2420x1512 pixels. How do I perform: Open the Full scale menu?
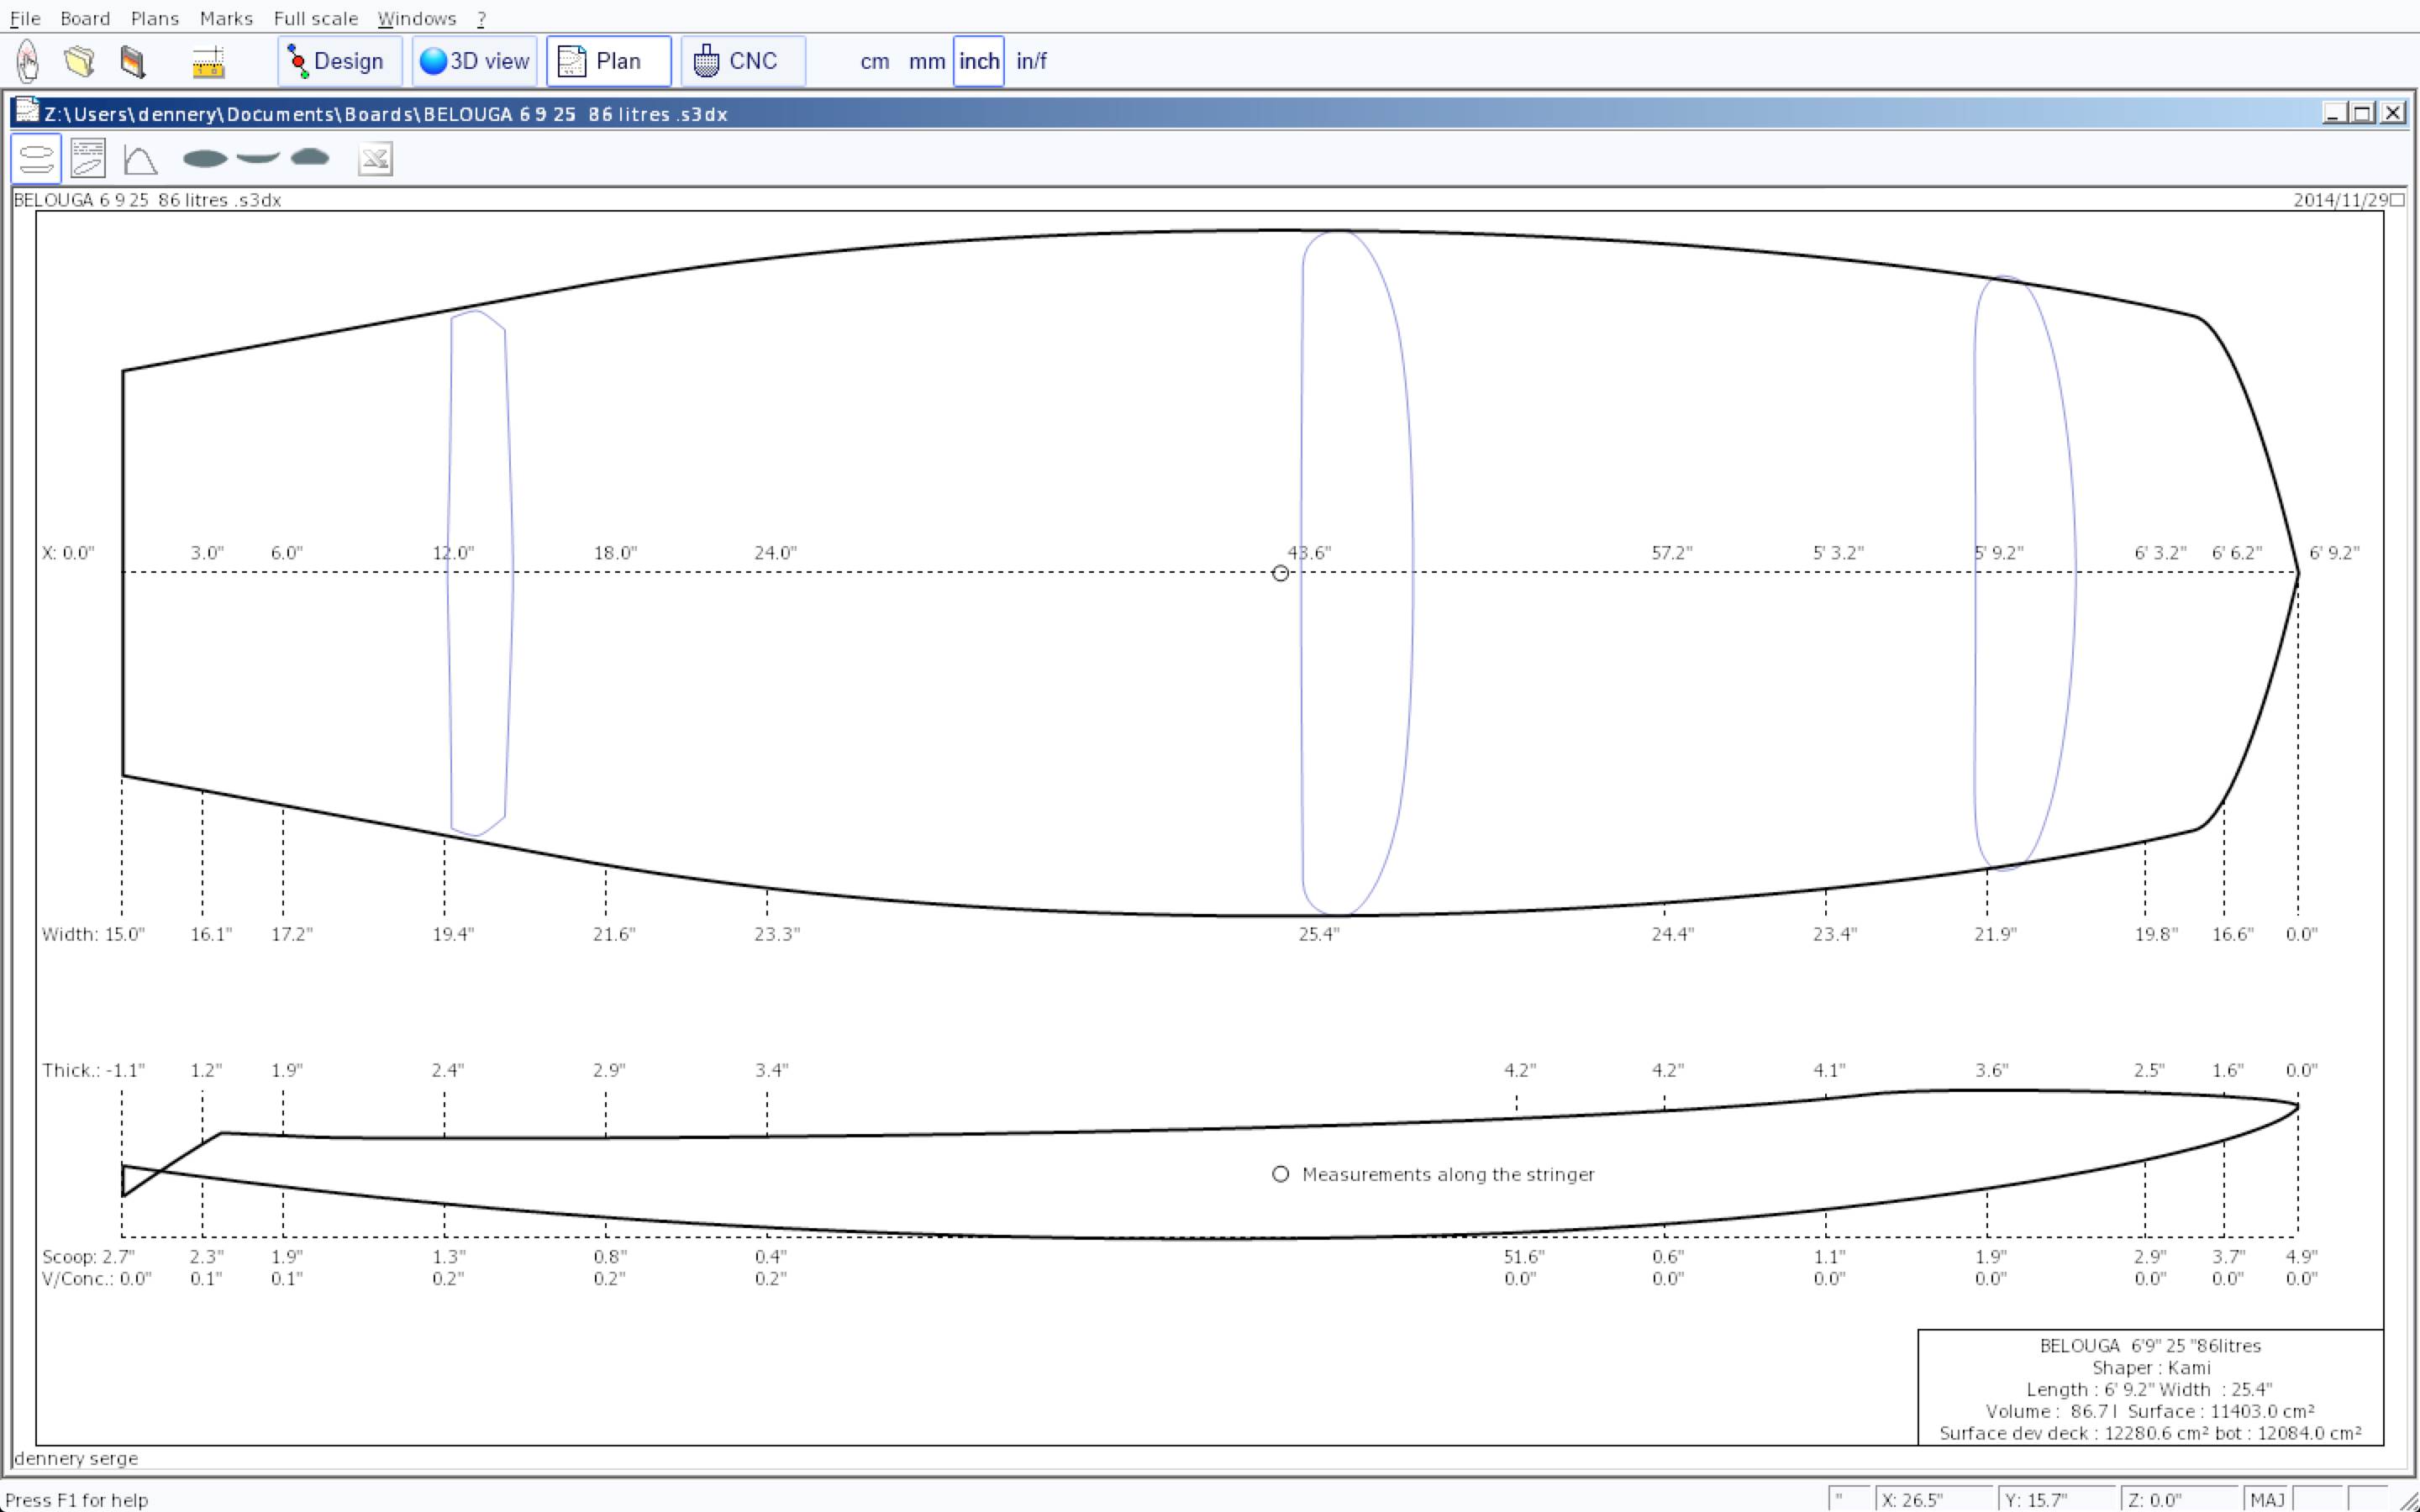click(x=315, y=18)
